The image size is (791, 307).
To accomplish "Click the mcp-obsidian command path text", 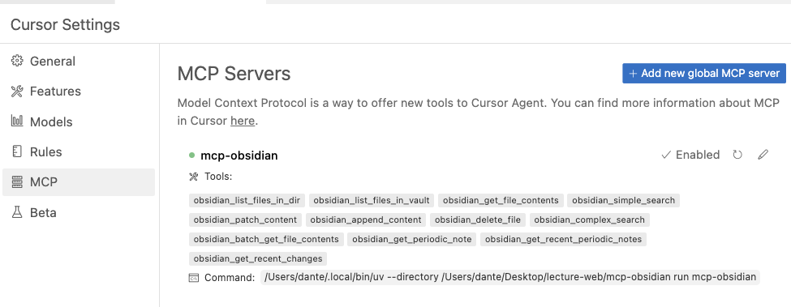I will pyautogui.click(x=510, y=277).
